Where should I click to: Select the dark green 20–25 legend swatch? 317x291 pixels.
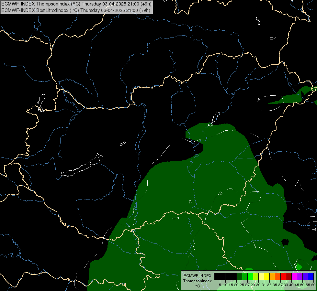pos(239,277)
